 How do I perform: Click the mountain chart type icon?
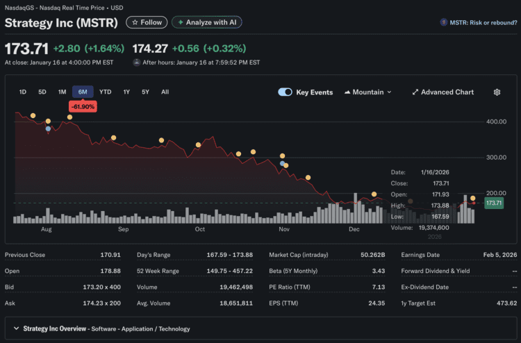point(347,92)
